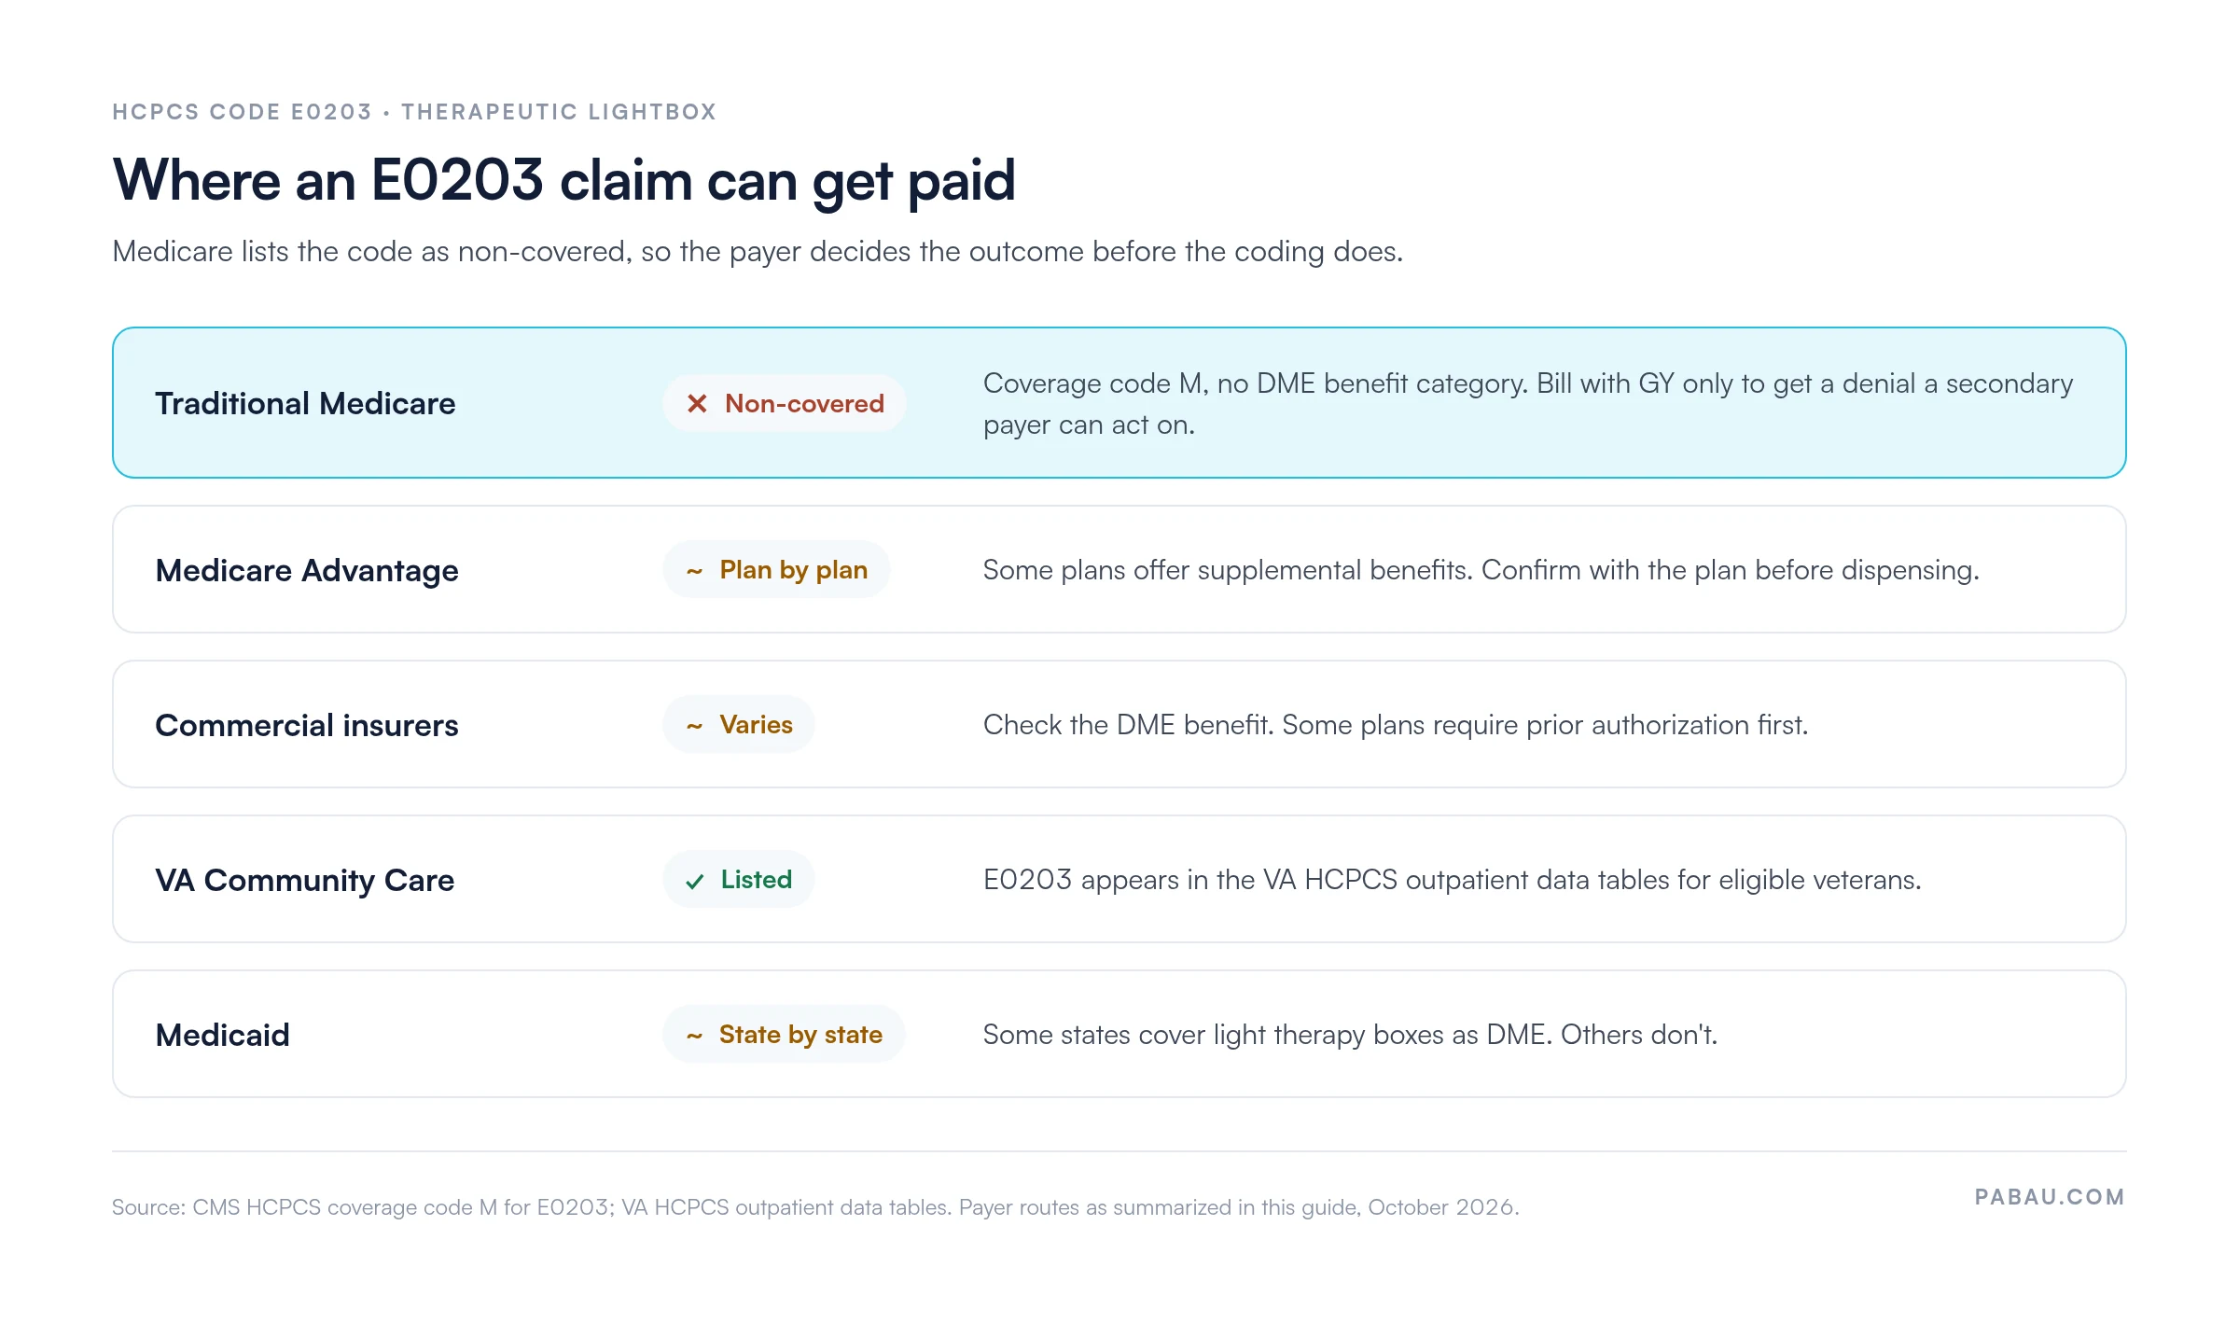This screenshot has height=1323, width=2239.
Task: Click the subtitle about Medicare listing code non-covered
Action: [x=758, y=252]
